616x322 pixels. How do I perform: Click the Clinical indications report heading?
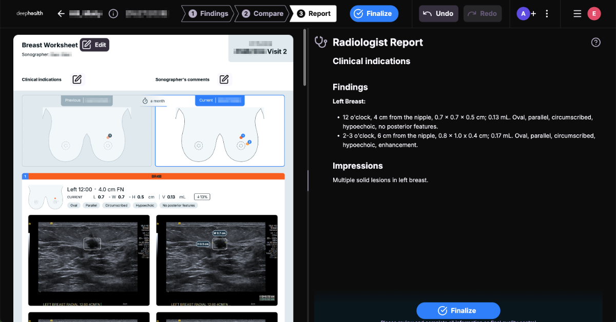coord(371,61)
